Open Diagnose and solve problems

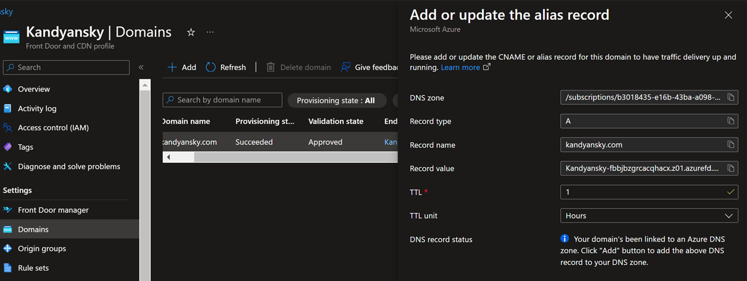[x=69, y=167]
